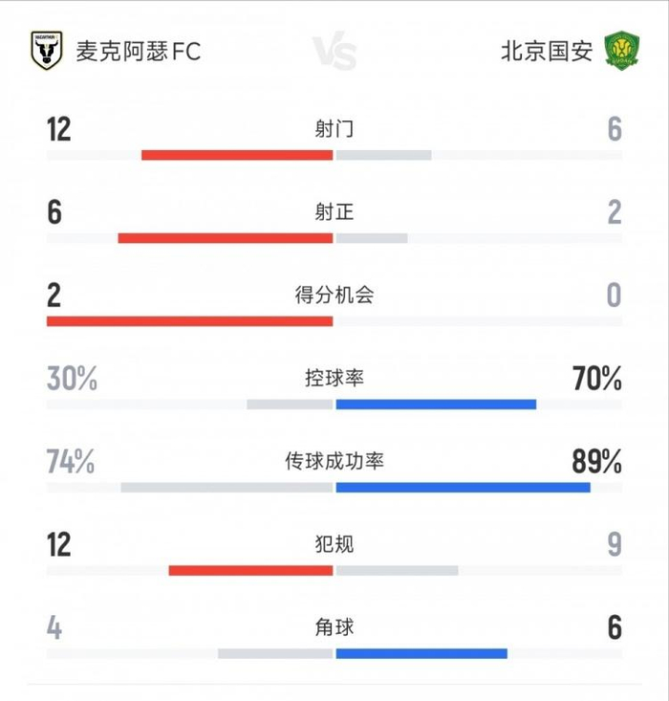
Task: Click the 得分机会 stat label
Action: pyautogui.click(x=334, y=295)
